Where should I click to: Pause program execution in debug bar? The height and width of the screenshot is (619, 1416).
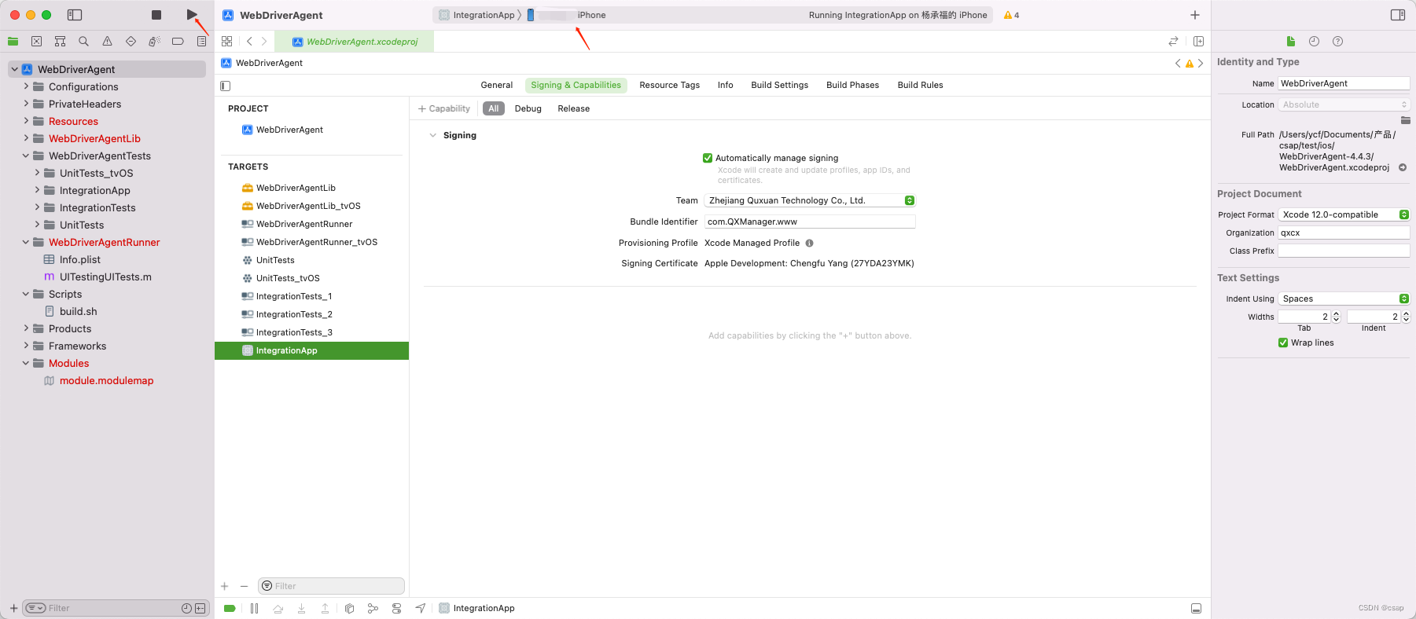254,608
